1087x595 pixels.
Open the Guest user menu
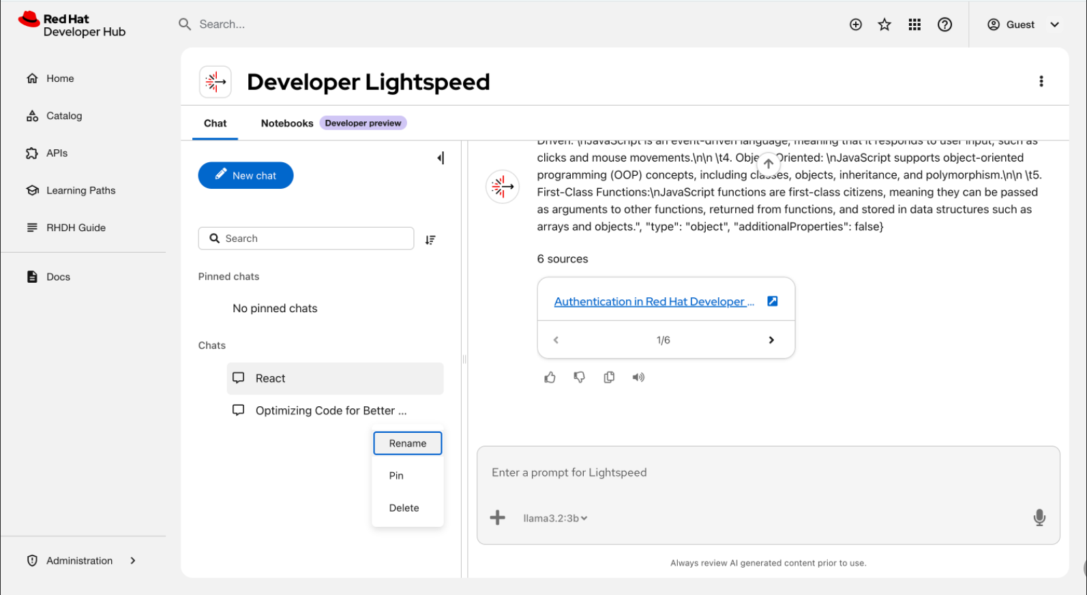(1023, 25)
